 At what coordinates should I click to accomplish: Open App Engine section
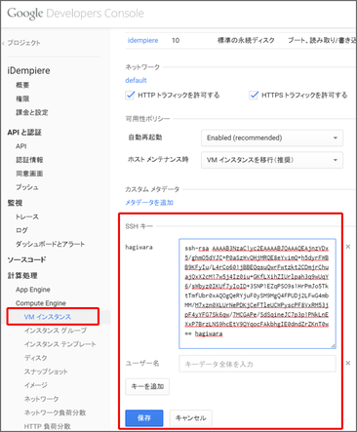(33, 290)
